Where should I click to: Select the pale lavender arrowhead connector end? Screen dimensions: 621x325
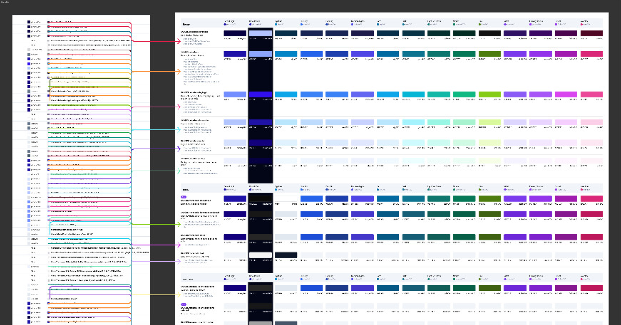(x=179, y=261)
